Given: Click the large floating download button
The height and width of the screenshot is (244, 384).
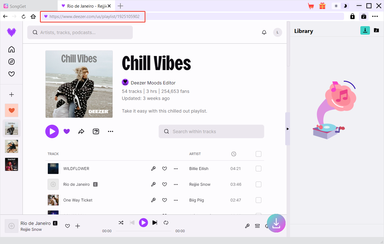Looking at the screenshot, I should click(276, 223).
